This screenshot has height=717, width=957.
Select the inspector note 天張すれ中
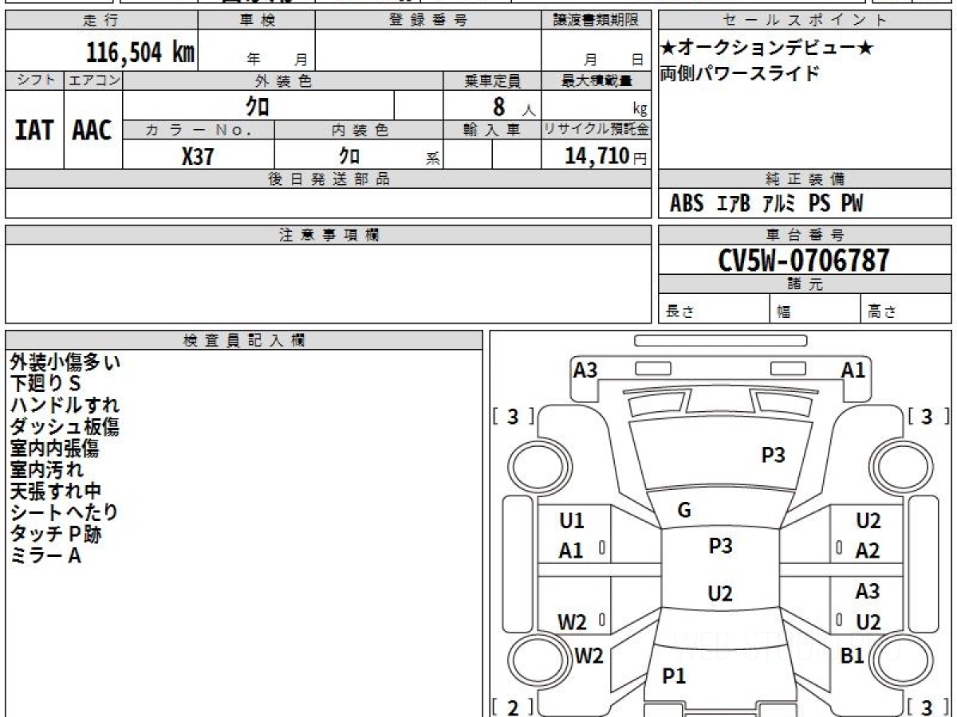[56, 492]
